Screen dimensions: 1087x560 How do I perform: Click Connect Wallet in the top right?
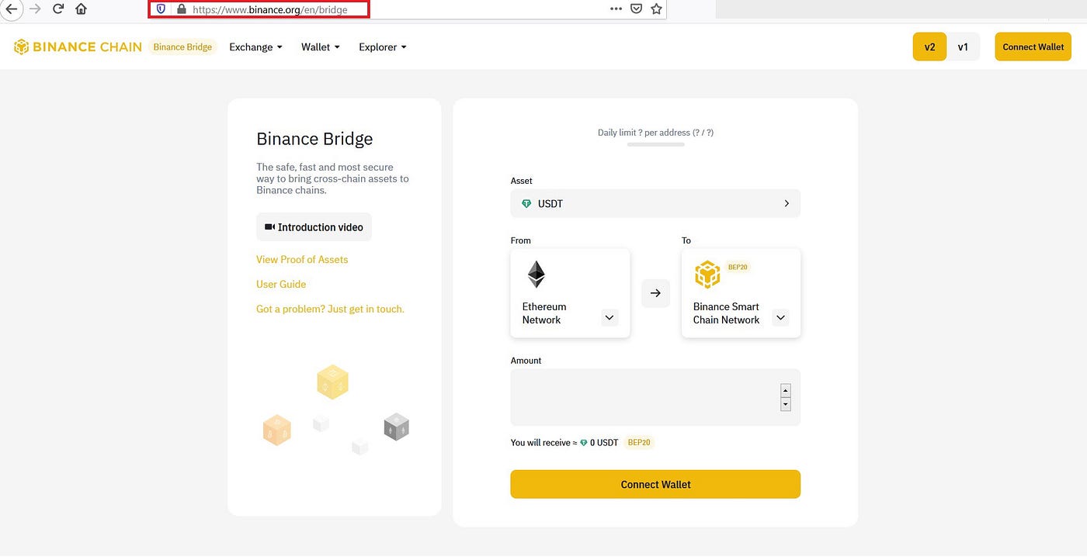pos(1033,47)
